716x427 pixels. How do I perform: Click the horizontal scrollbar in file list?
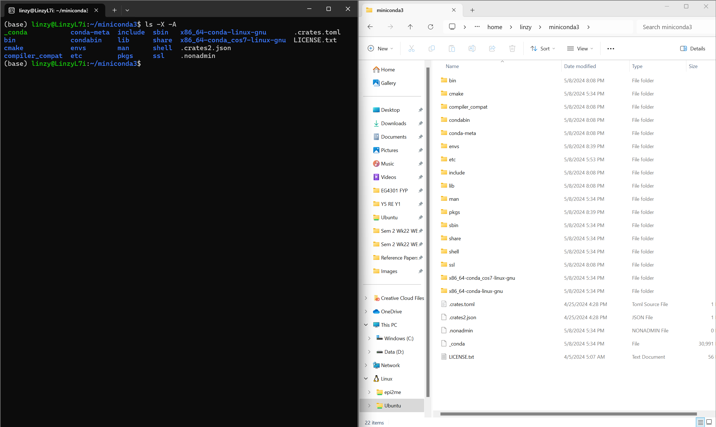point(568,414)
